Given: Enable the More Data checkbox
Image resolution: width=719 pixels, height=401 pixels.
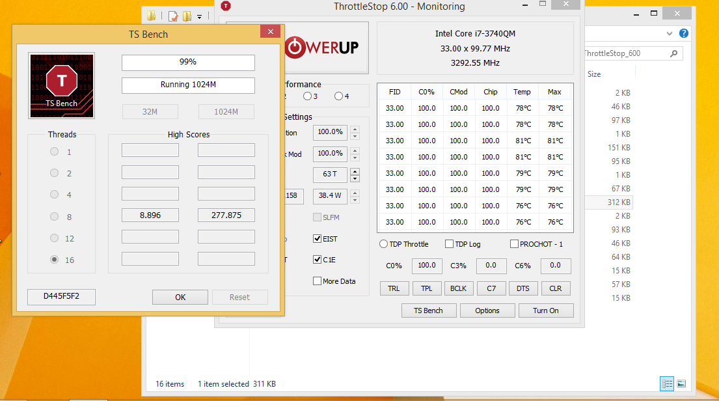Looking at the screenshot, I should coord(317,281).
